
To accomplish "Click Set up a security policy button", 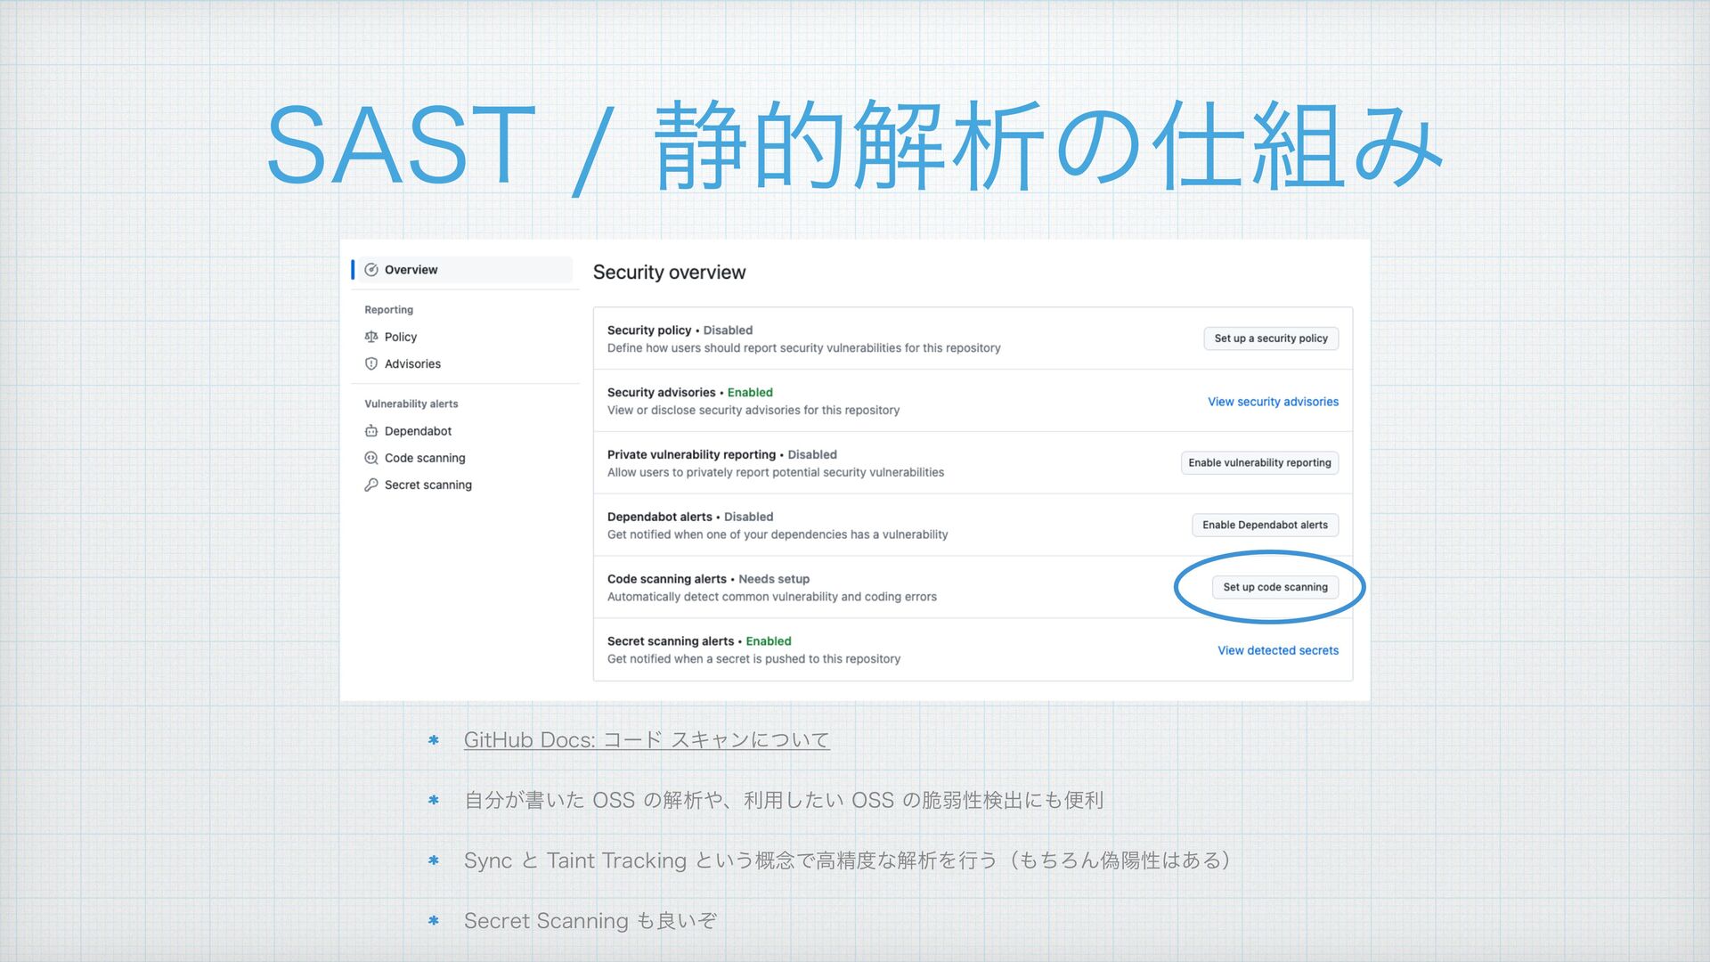I will 1271,338.
